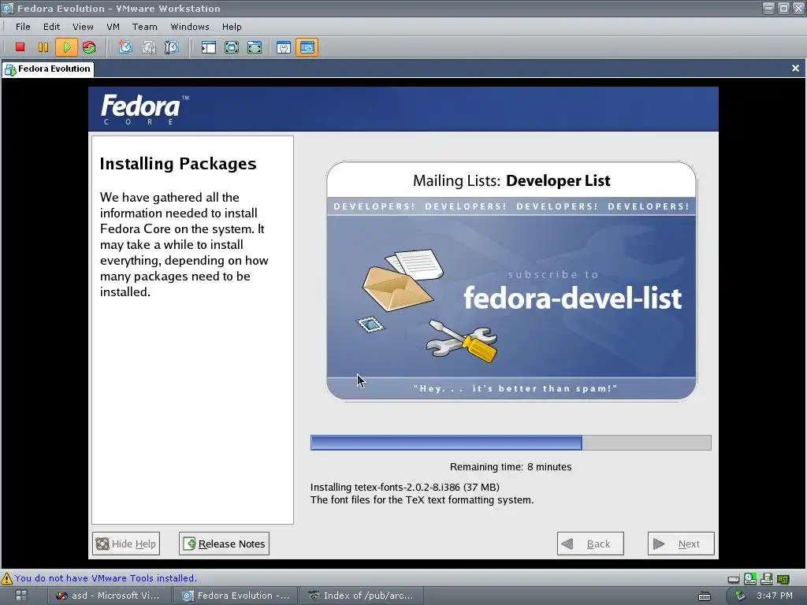Click the 3:47 PM taskbar clock

pyautogui.click(x=775, y=596)
